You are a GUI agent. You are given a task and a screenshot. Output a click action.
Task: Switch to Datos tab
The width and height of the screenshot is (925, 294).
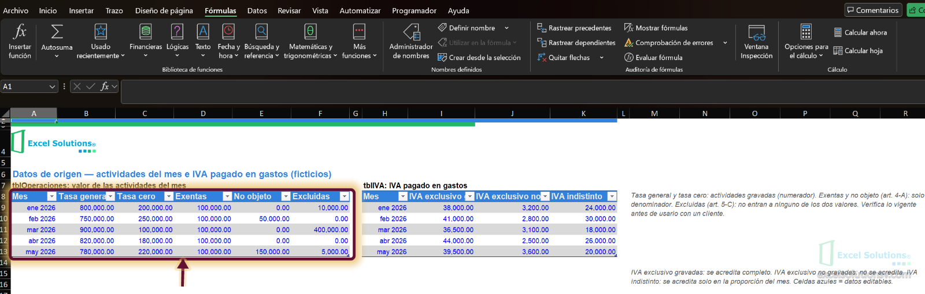(x=257, y=10)
